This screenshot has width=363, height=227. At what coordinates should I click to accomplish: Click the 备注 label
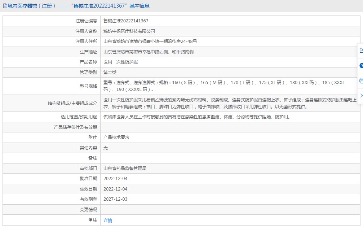(93, 158)
